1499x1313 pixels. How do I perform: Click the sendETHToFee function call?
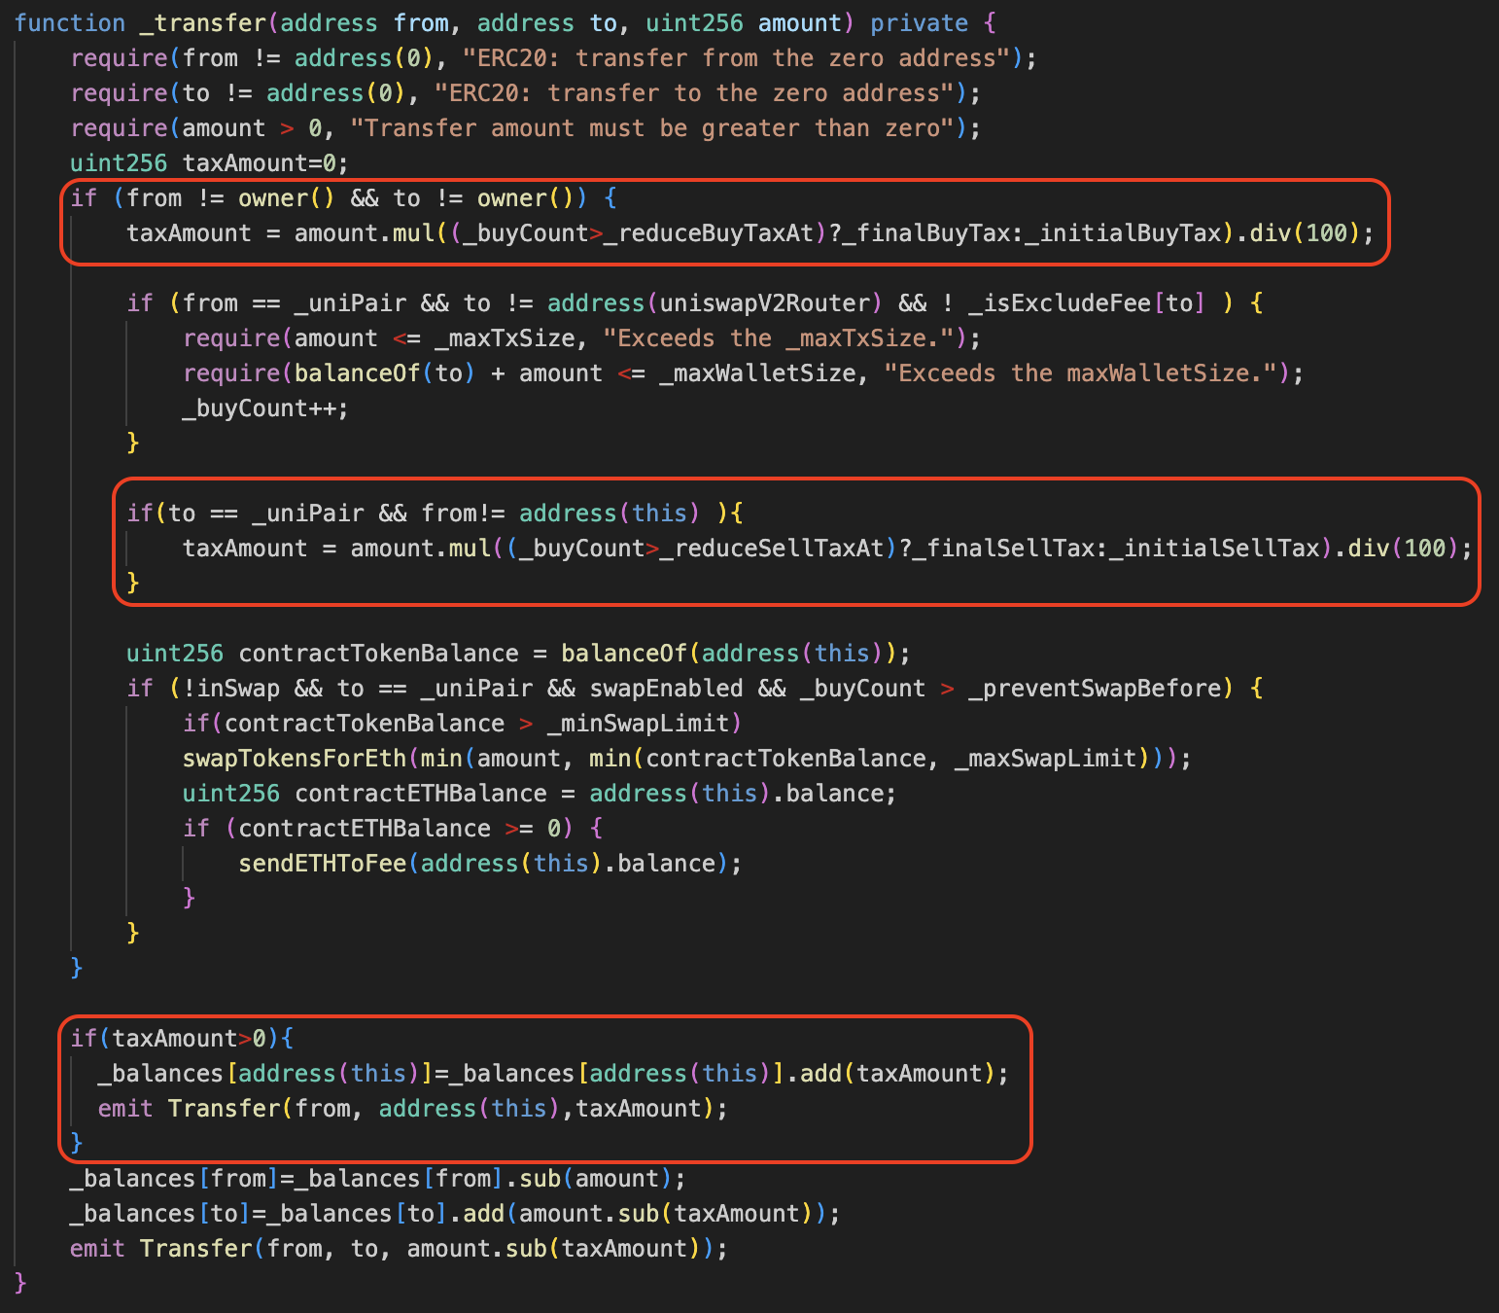coord(323,864)
